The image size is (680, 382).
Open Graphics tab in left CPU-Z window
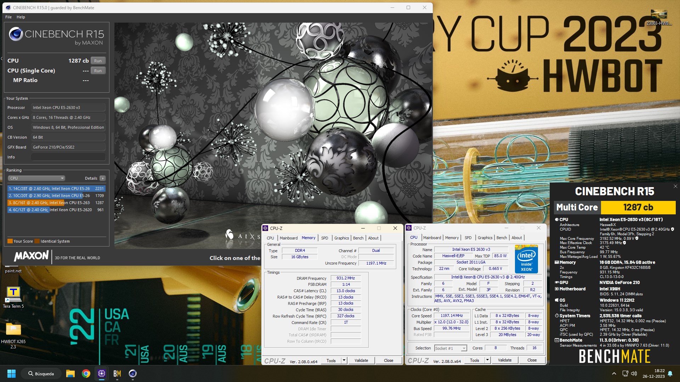pyautogui.click(x=341, y=238)
